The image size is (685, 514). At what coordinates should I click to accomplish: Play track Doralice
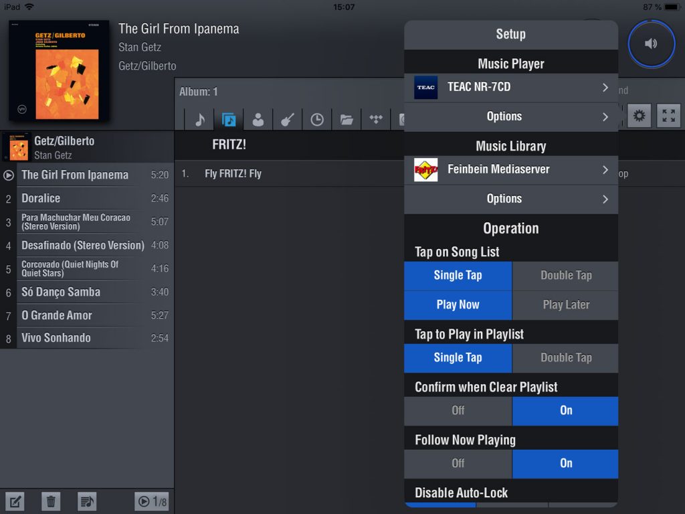click(87, 198)
